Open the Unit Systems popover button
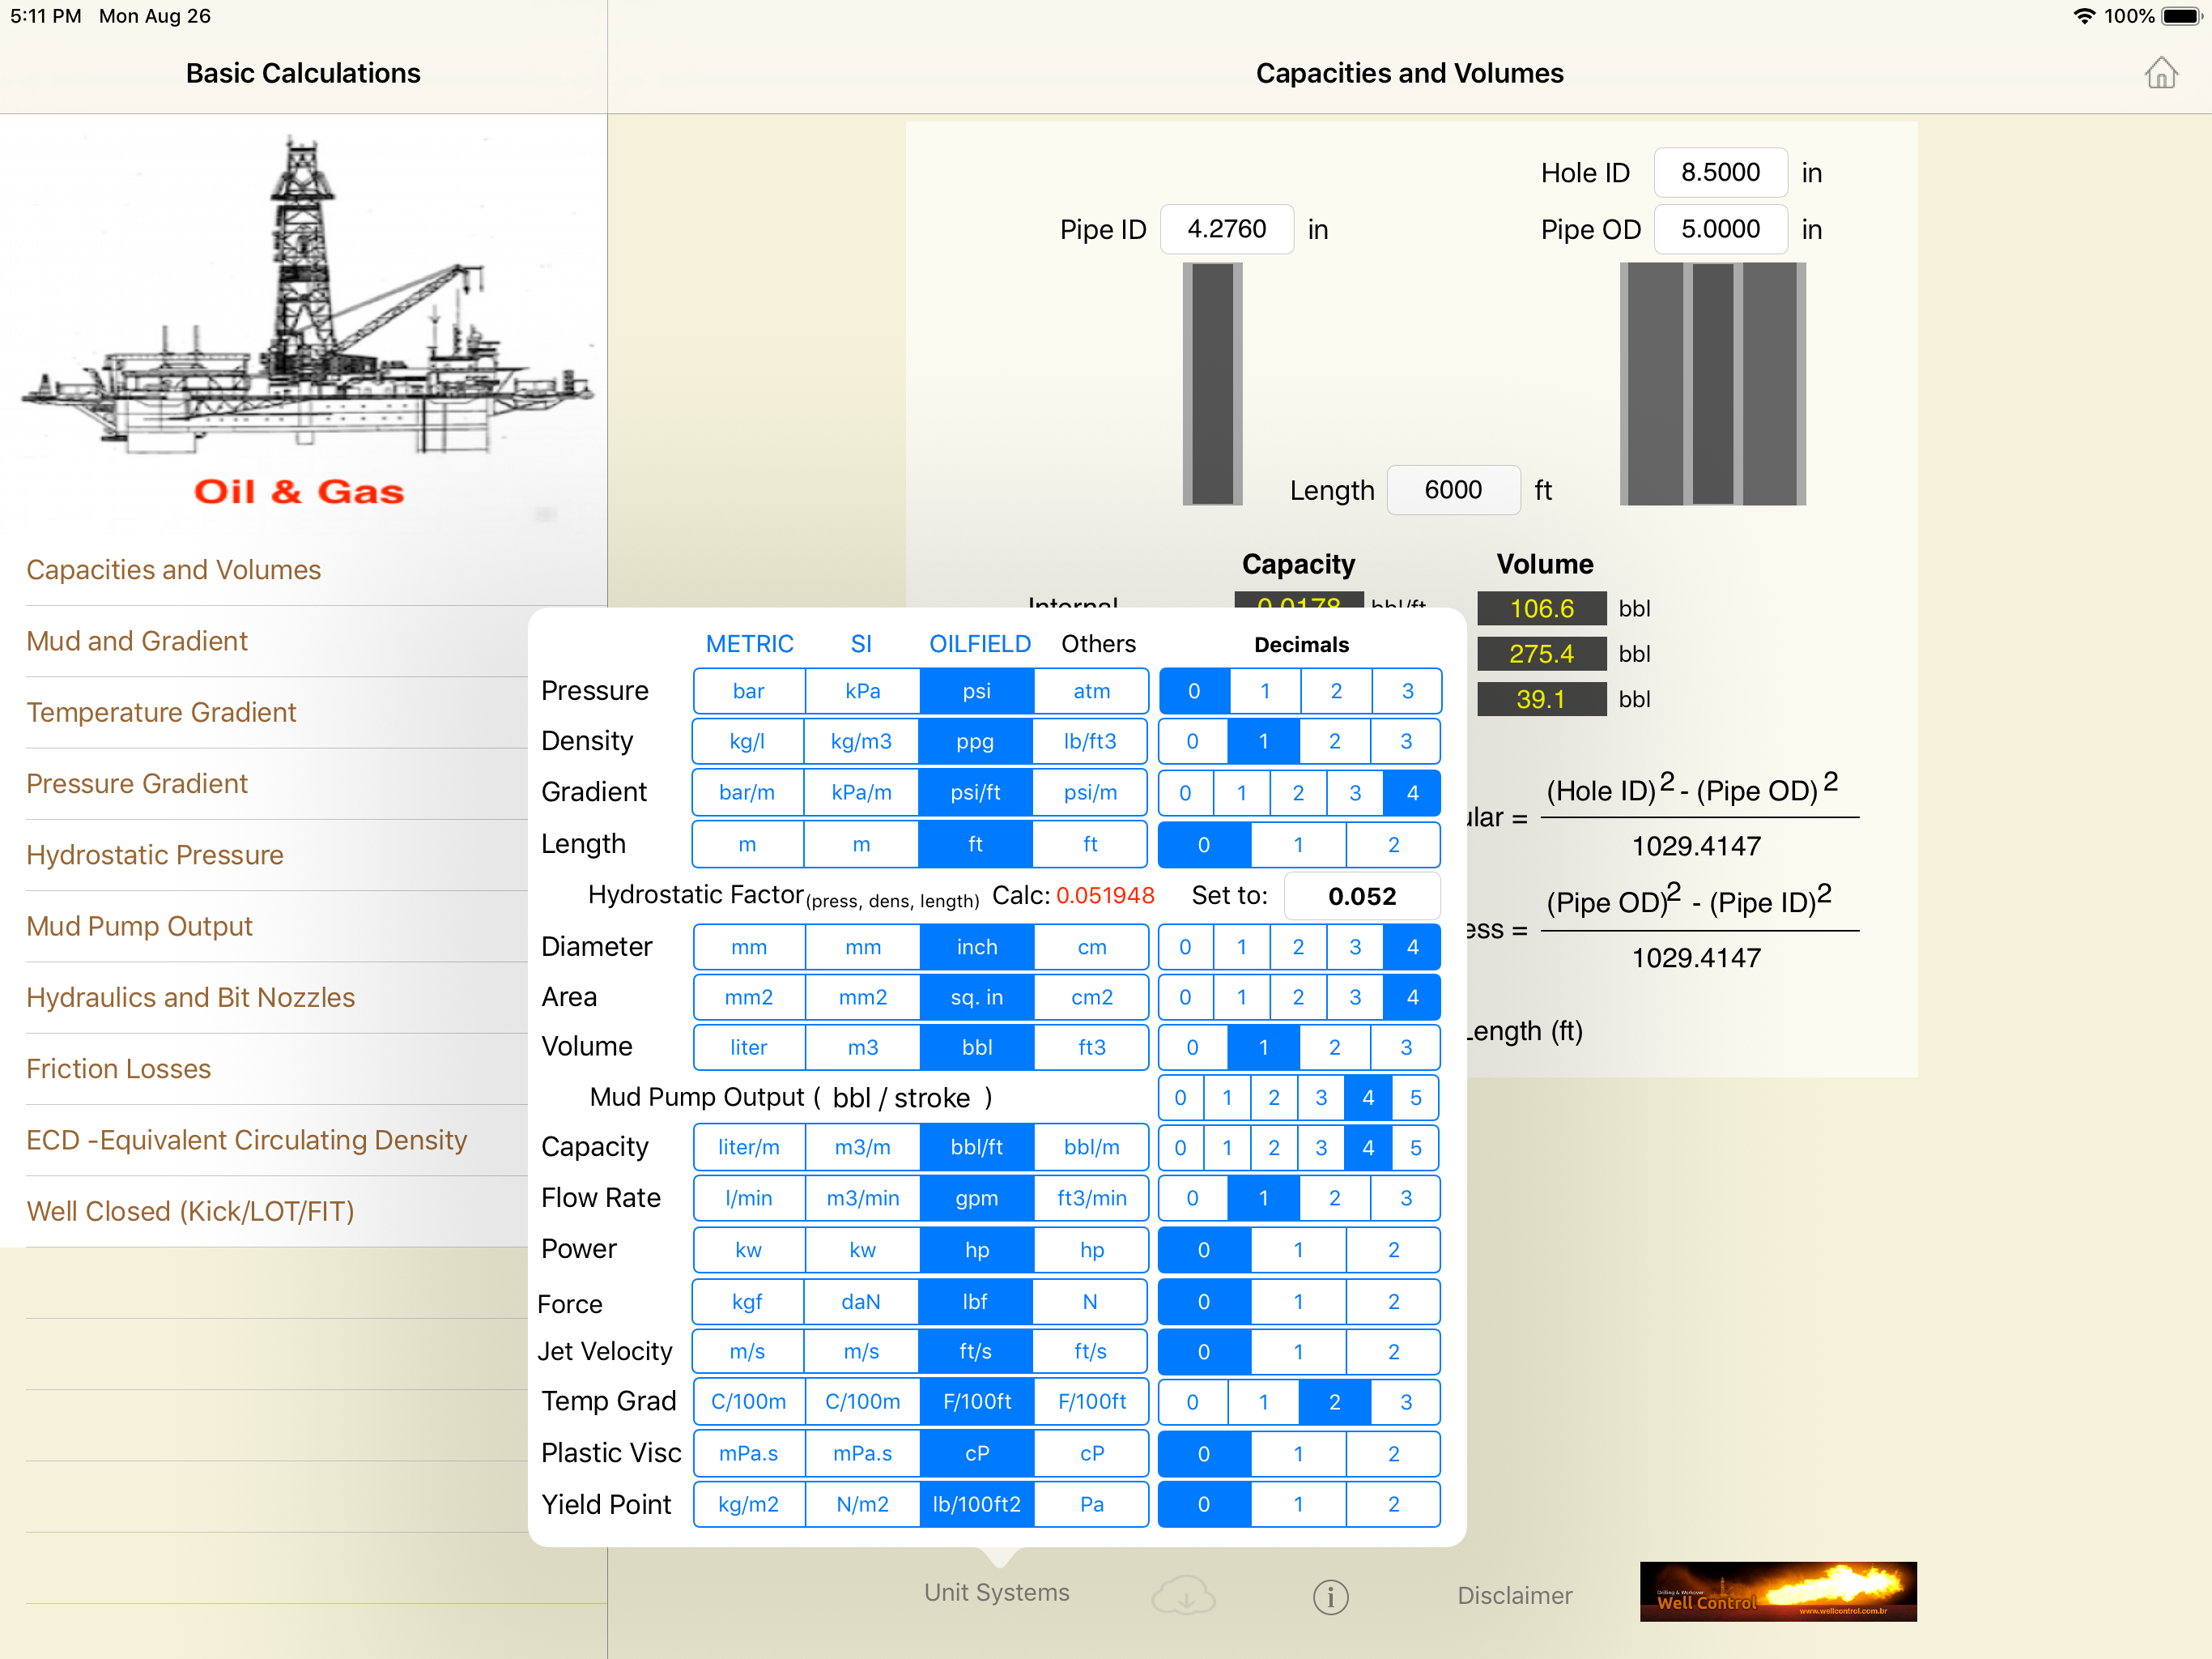 [996, 1592]
